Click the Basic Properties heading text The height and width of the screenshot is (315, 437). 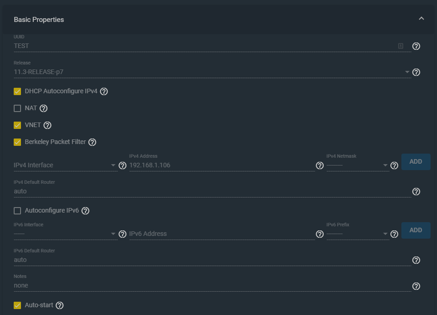(39, 20)
